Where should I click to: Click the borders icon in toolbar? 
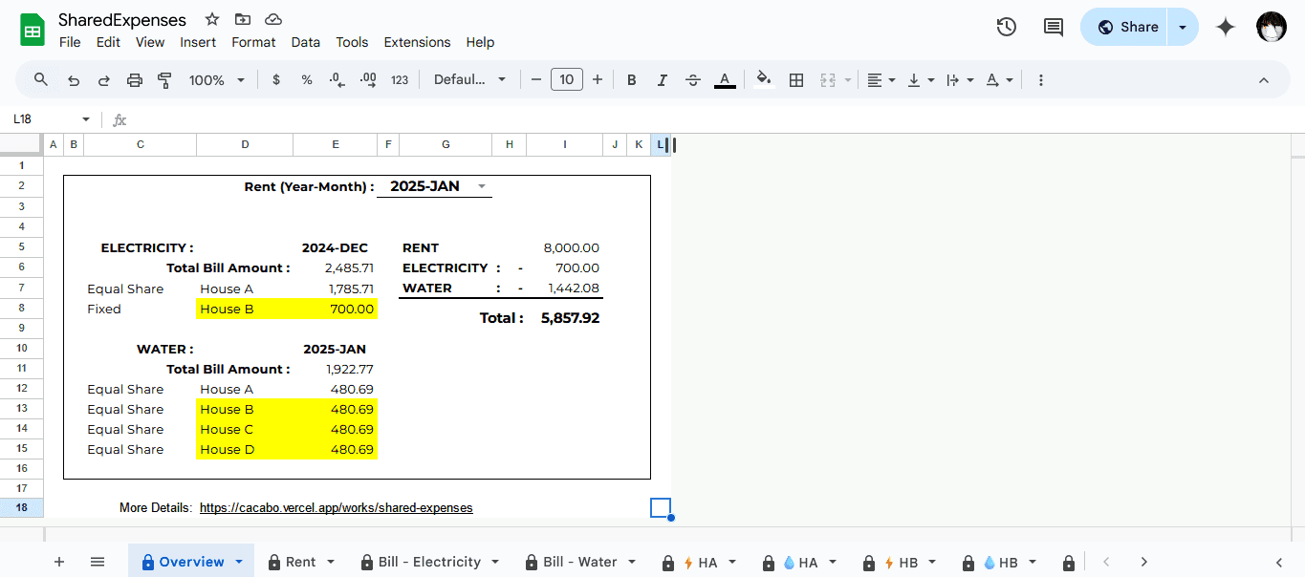(795, 80)
